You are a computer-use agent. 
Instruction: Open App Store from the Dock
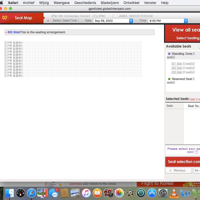(152, 193)
